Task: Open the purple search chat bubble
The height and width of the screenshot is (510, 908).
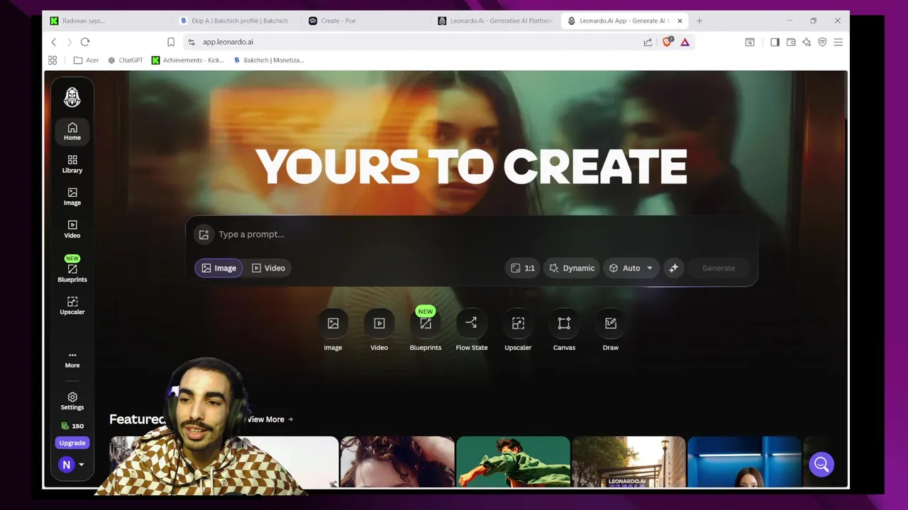Action: pos(821,465)
